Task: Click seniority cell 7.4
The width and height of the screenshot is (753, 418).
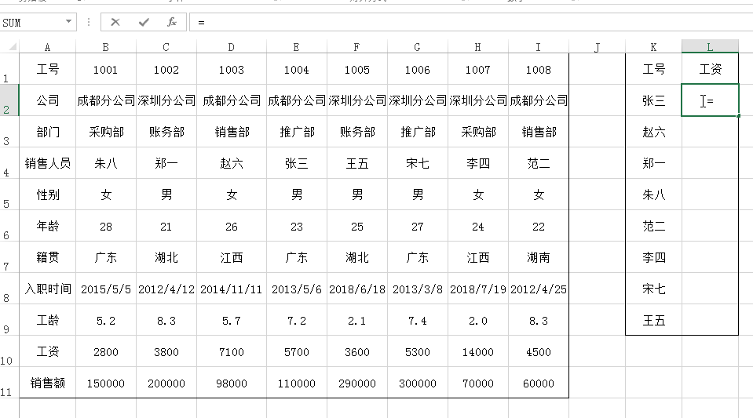Action: point(417,320)
